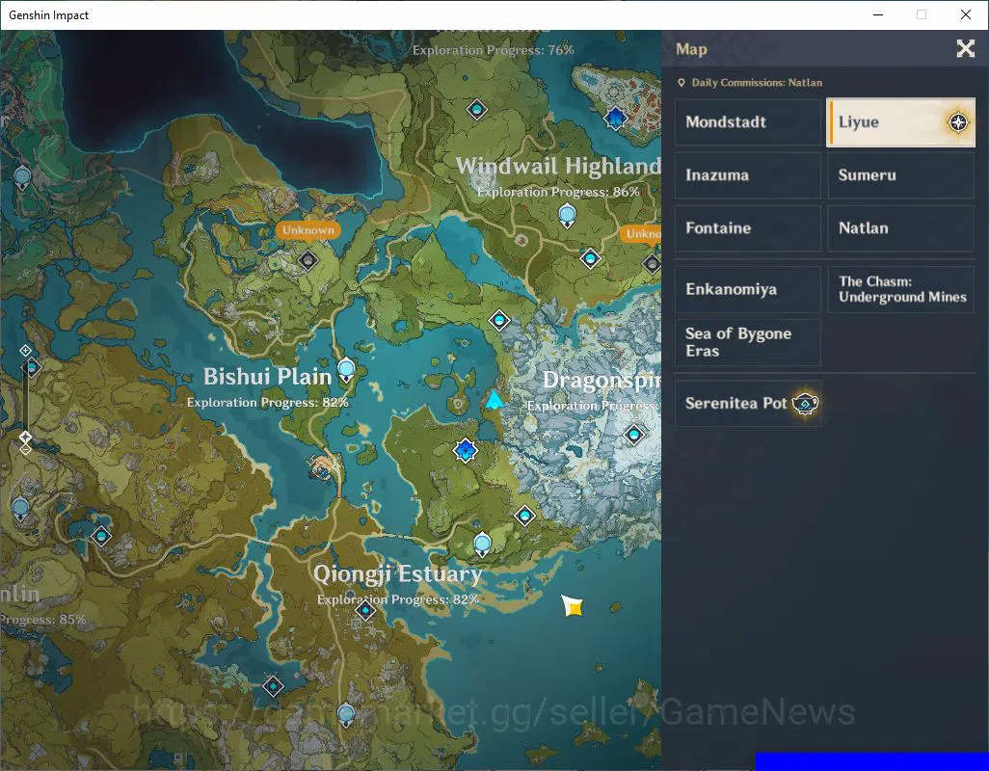989x771 pixels.
Task: Open The Chasm: Underground Mines map
Action: [900, 289]
